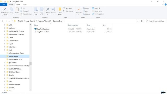Viewport: 167px width, 94px height.
Task: Refresh the current folder view
Action: tap(142, 21)
